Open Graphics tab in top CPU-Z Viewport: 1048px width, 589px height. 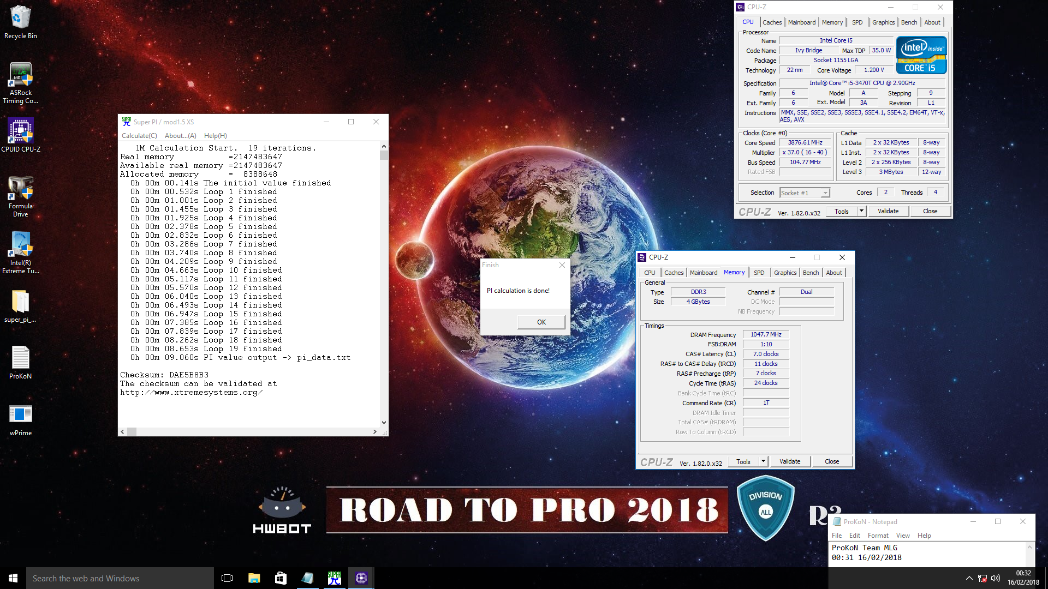883,22
